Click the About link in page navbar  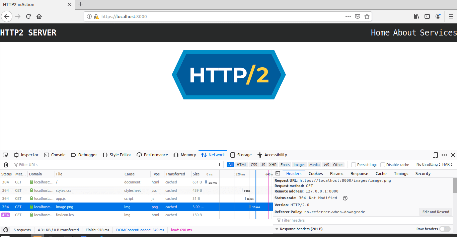coord(405,32)
